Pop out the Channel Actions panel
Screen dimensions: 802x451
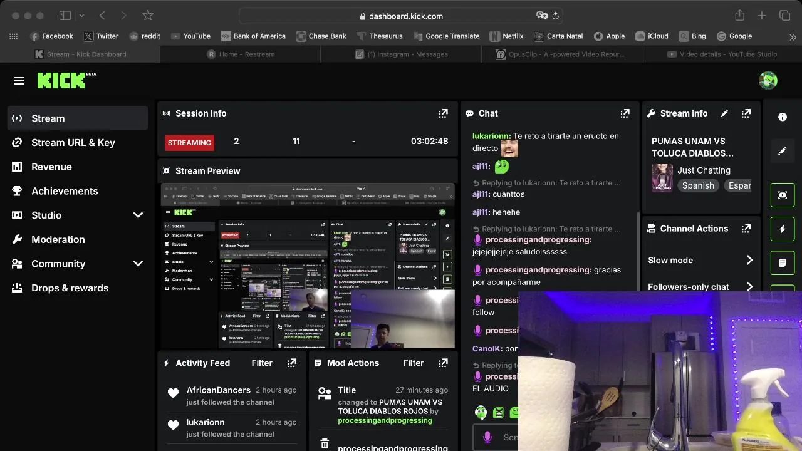(x=746, y=229)
